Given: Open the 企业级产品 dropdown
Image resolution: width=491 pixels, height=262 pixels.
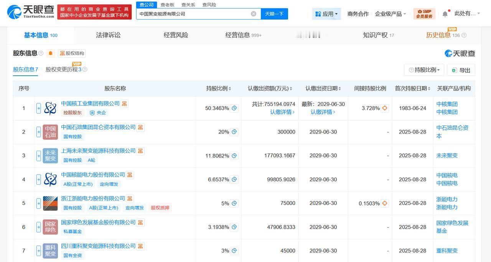Looking at the screenshot, I should pyautogui.click(x=390, y=14).
